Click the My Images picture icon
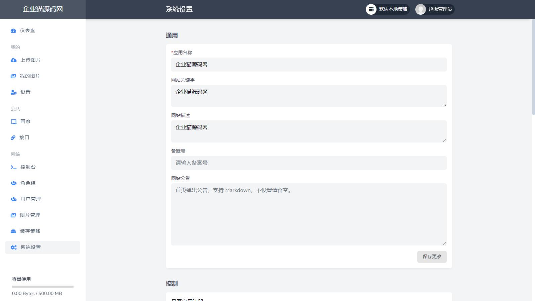 click(x=13, y=76)
